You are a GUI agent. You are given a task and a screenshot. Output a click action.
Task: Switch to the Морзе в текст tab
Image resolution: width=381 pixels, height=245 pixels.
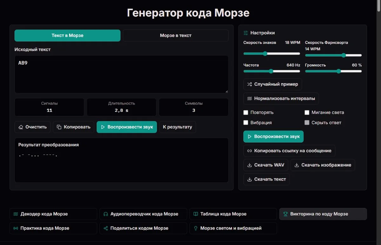click(x=176, y=35)
